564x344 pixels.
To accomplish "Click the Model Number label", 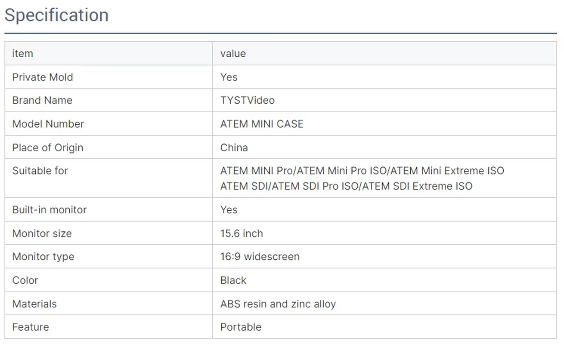I will [x=48, y=124].
